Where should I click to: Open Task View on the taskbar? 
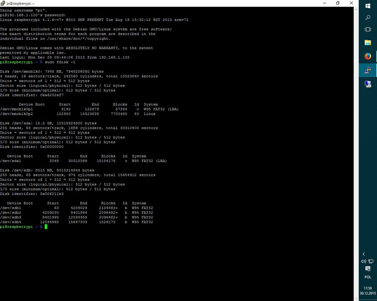(368, 29)
